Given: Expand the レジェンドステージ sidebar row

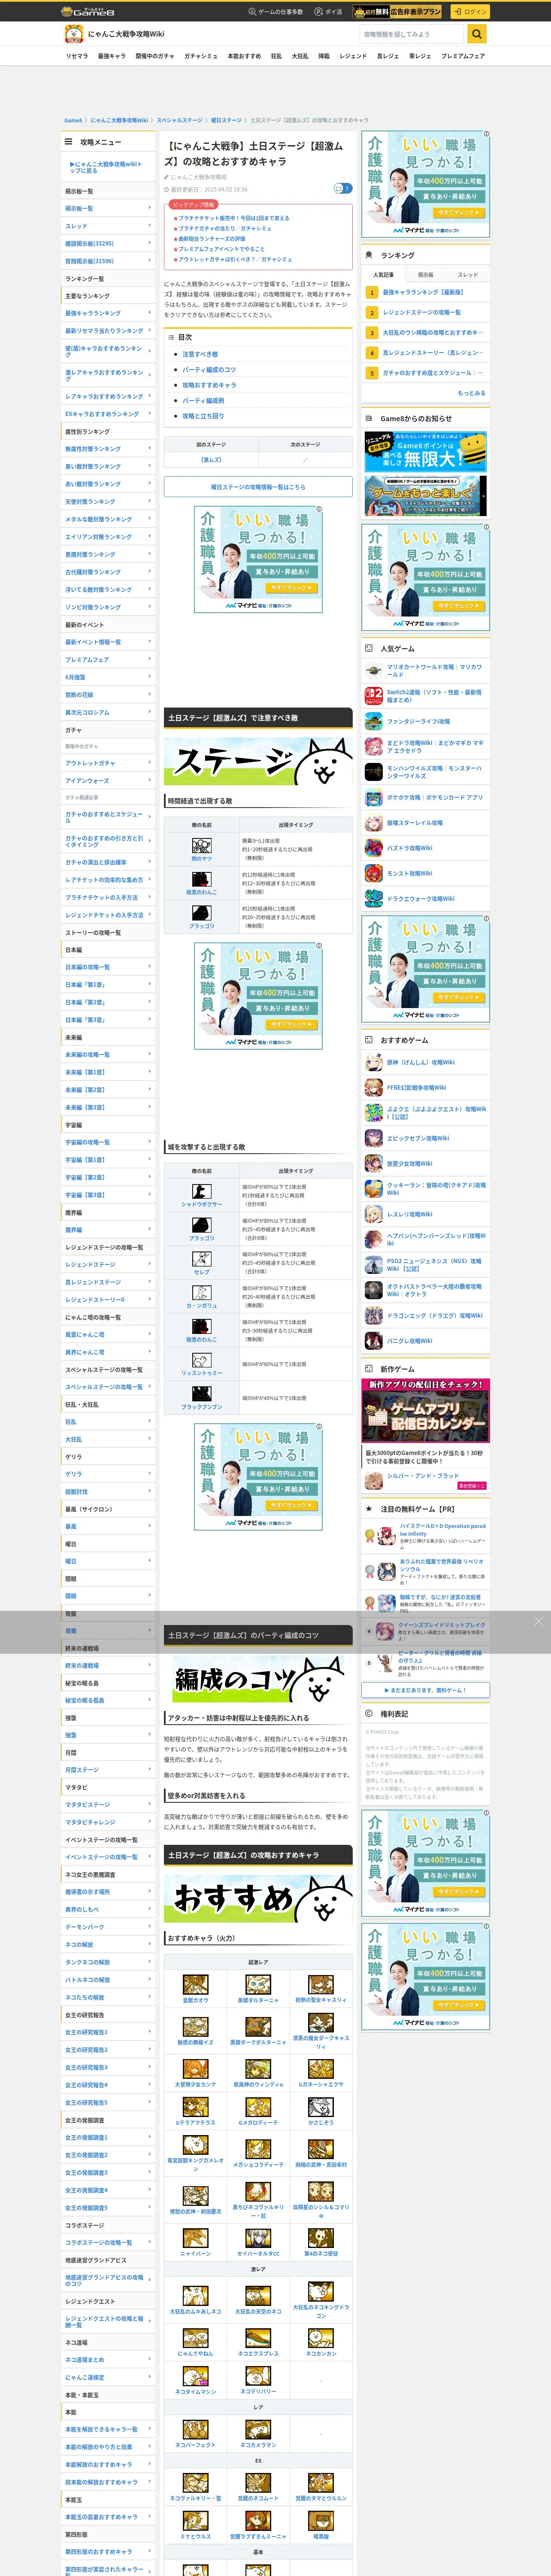Looking at the screenshot, I should (108, 1265).
